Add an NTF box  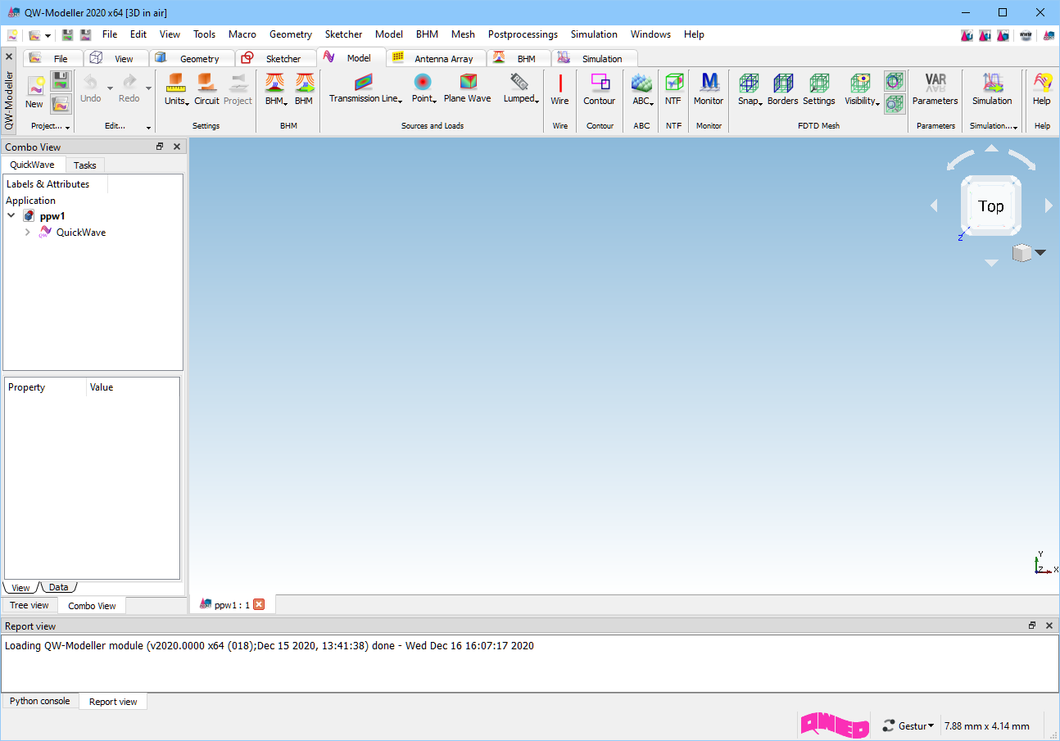coord(673,90)
